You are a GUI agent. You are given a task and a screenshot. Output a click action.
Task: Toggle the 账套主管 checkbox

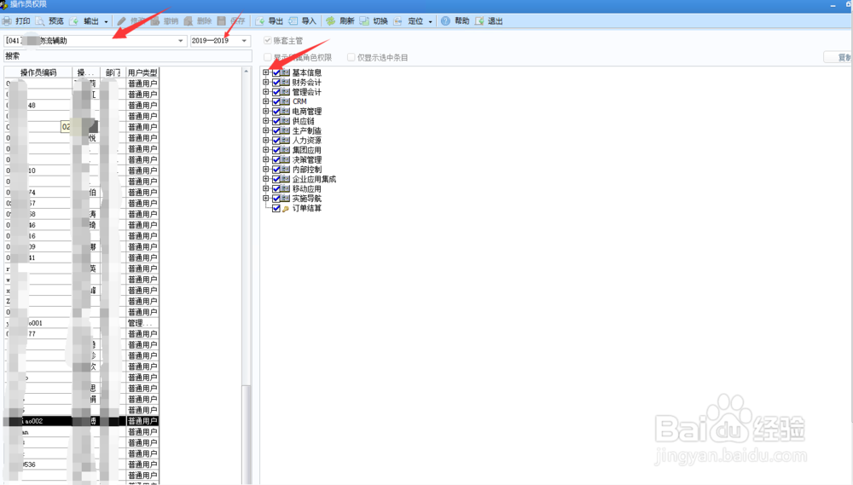point(268,41)
